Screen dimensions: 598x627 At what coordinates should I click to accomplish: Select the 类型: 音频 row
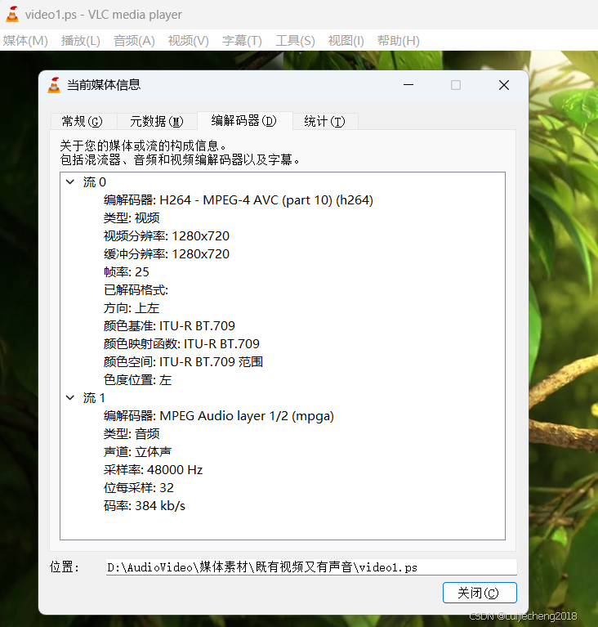[x=132, y=434]
